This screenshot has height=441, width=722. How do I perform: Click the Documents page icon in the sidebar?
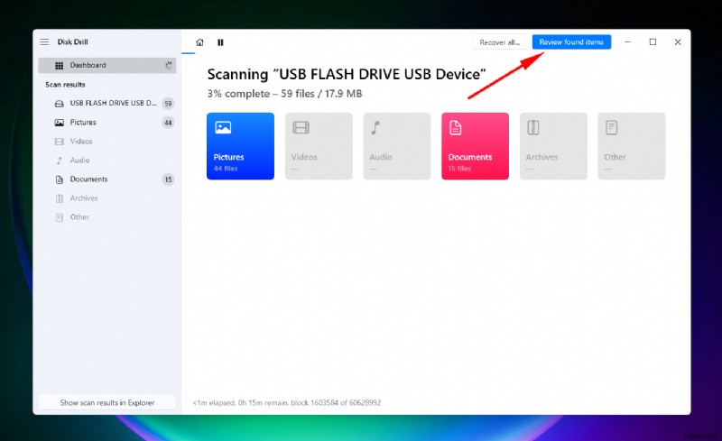point(60,179)
